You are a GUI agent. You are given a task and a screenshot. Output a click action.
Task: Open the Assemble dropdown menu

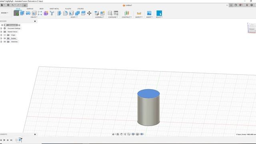click(x=100, y=17)
